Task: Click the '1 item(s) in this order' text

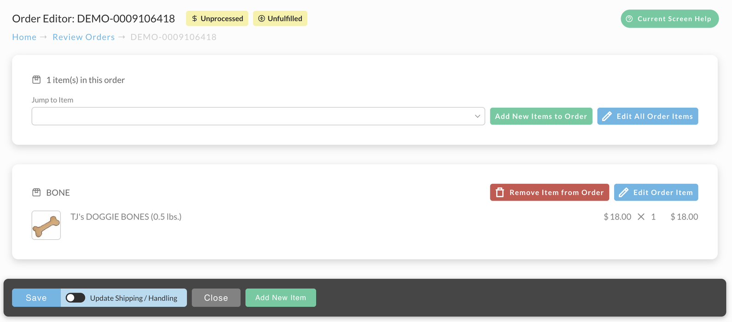Action: (x=86, y=80)
